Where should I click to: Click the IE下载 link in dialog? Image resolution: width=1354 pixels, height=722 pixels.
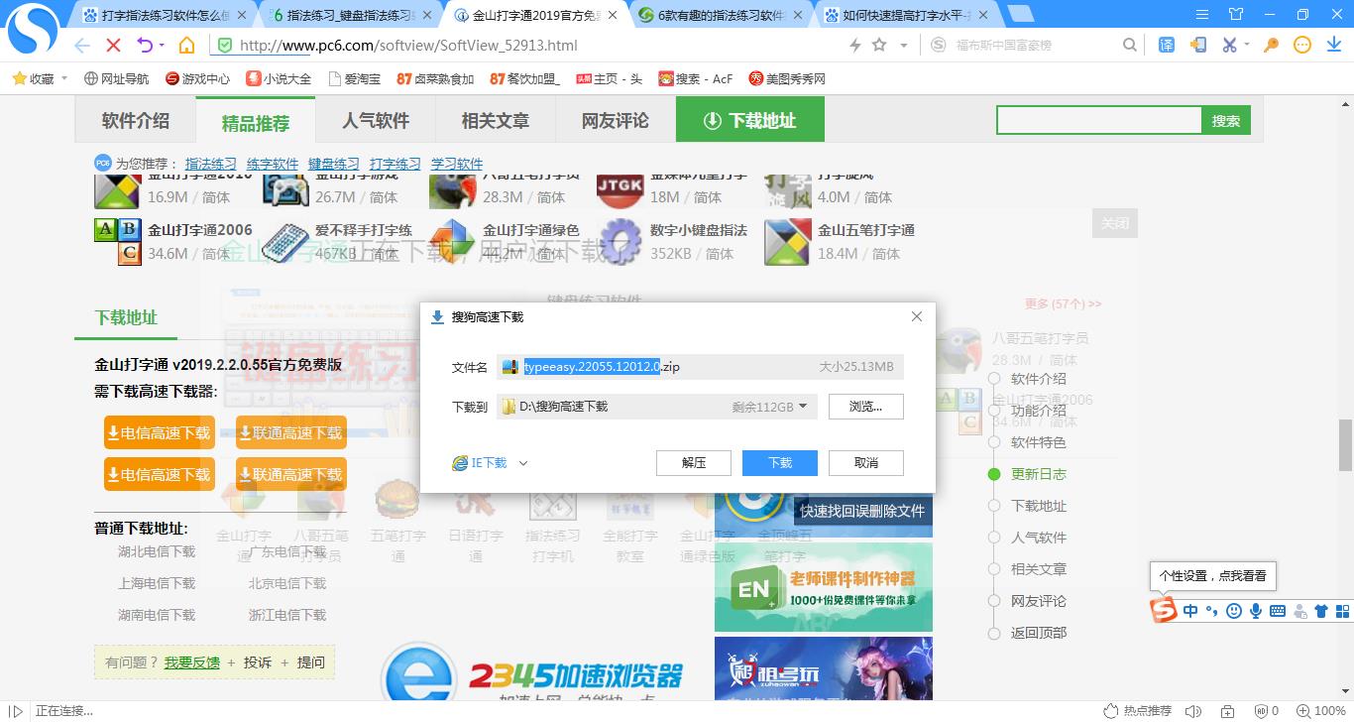point(479,463)
